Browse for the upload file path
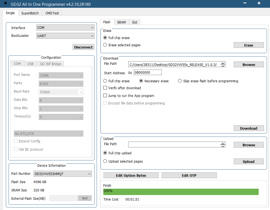Screen dimensions: 270x210 pos(249,145)
